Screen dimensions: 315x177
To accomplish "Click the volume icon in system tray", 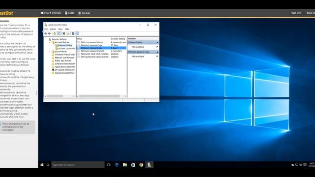I will coord(301,165).
